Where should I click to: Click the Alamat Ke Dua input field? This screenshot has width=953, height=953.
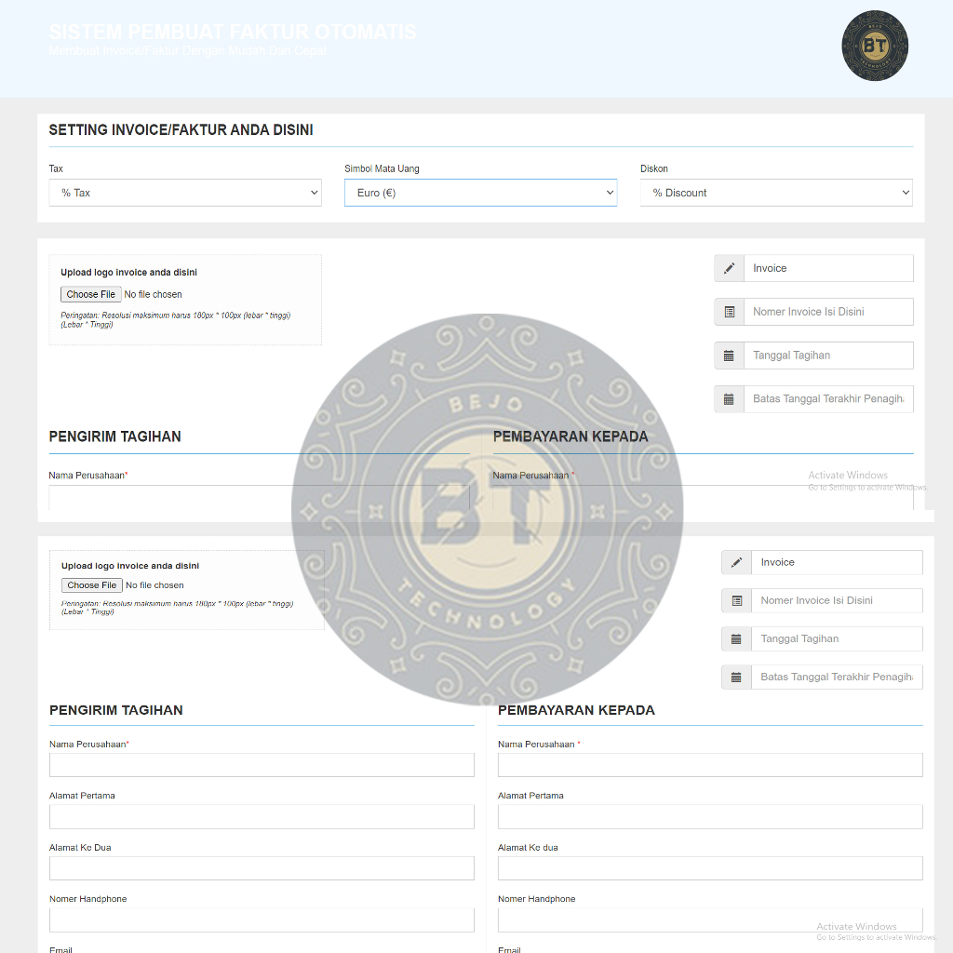click(262, 867)
